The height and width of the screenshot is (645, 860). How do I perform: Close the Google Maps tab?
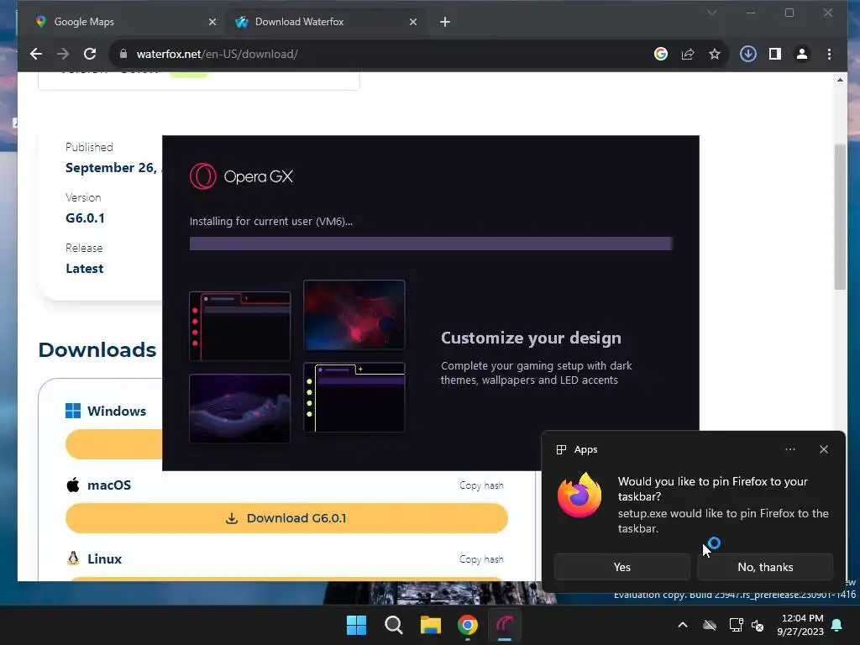pyautogui.click(x=212, y=22)
